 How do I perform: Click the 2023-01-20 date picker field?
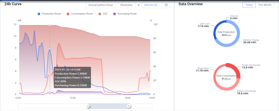(x=156, y=5)
